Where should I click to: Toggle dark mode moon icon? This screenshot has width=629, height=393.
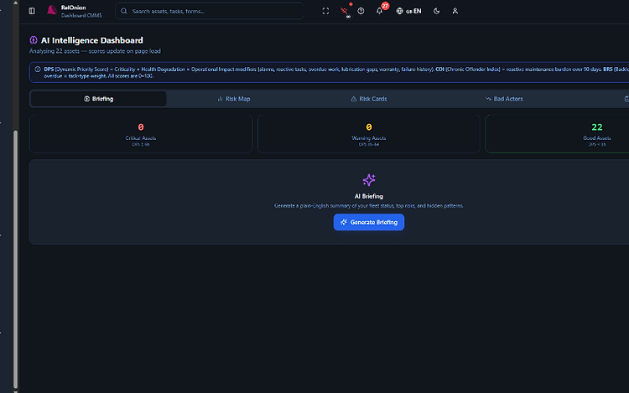click(x=437, y=11)
